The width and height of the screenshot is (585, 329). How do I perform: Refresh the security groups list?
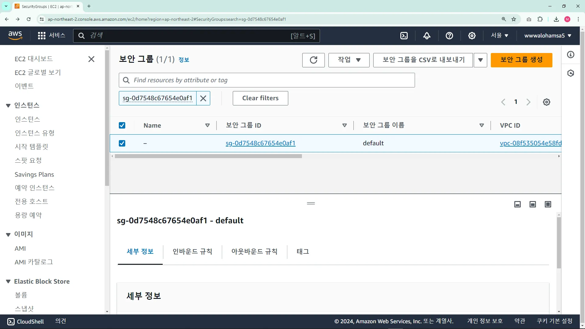click(313, 60)
